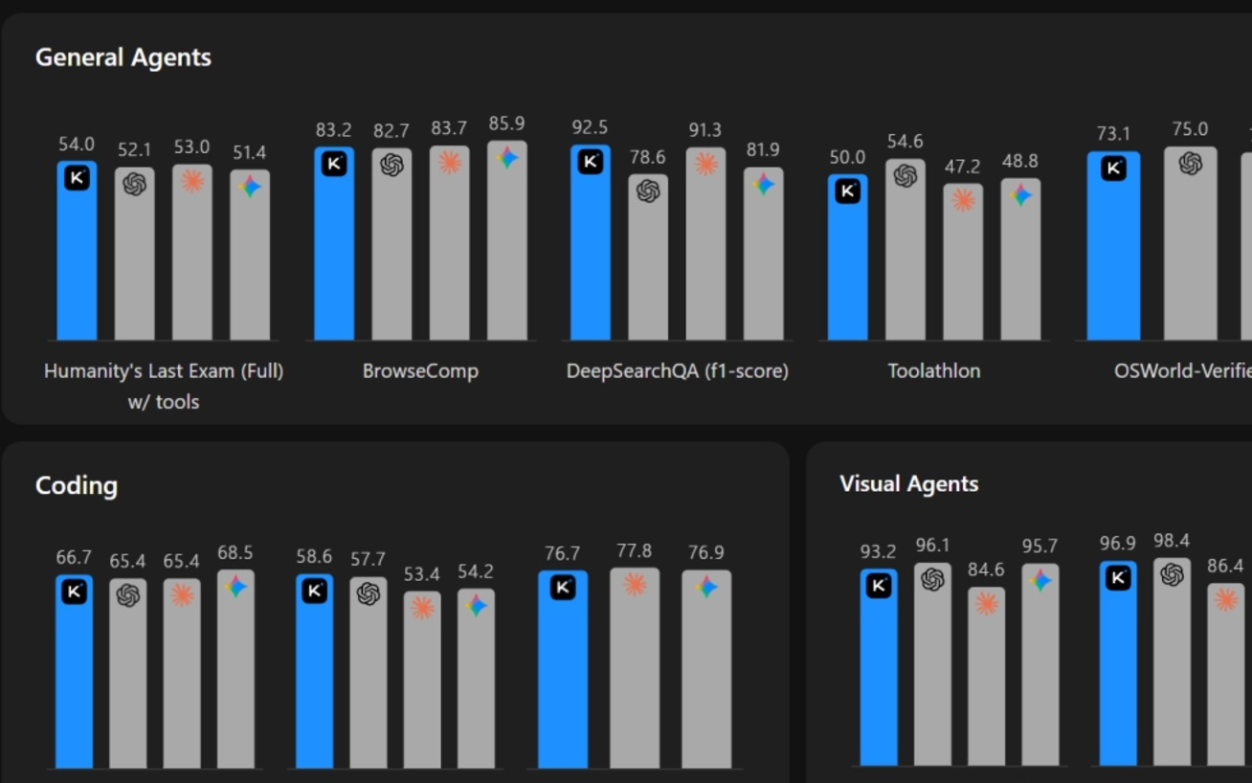Click the Humanity's Last Exam label
Image resolution: width=1252 pixels, height=783 pixels.
click(x=164, y=371)
